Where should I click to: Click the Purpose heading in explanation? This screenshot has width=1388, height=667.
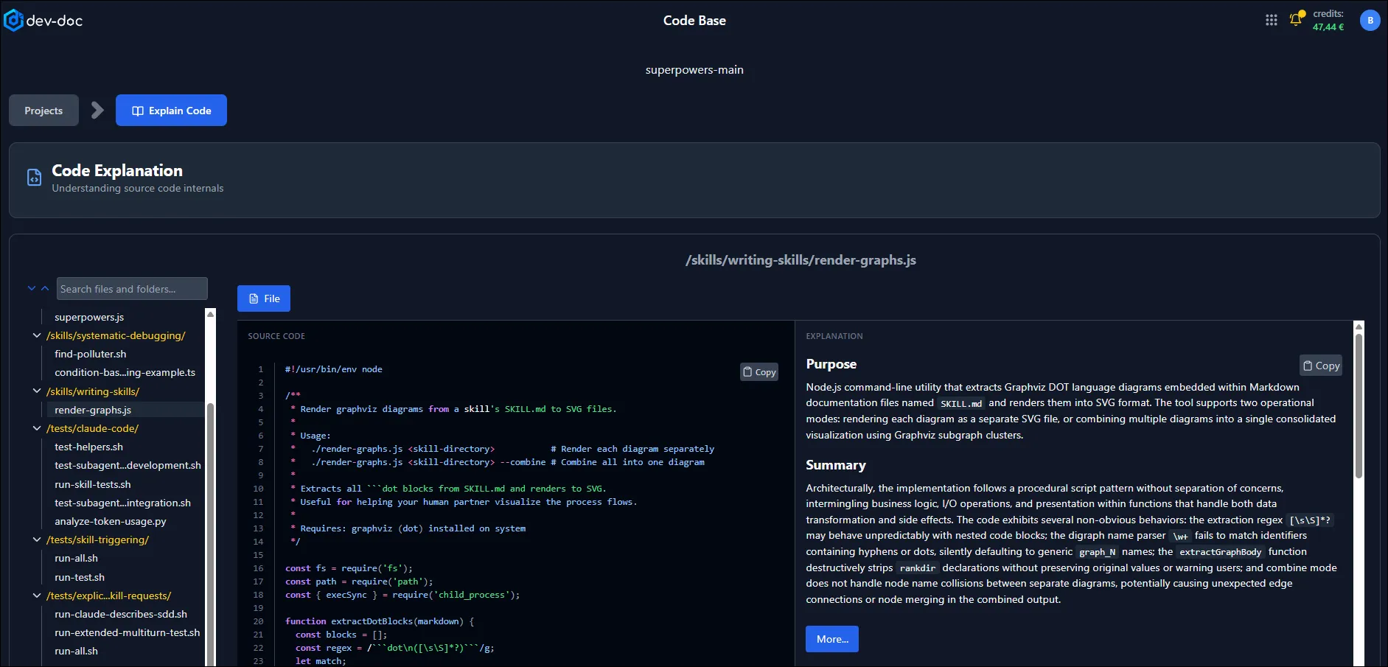click(x=831, y=364)
